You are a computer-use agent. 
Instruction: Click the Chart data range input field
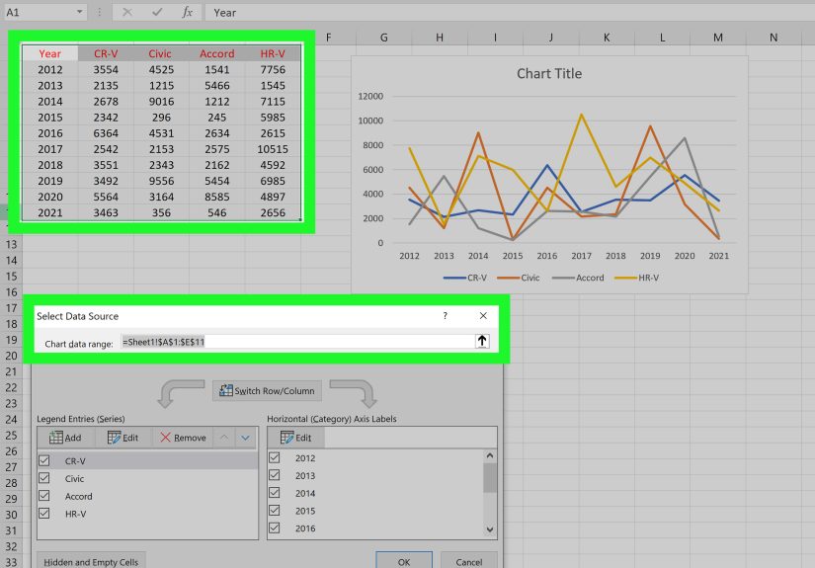pyautogui.click(x=297, y=342)
